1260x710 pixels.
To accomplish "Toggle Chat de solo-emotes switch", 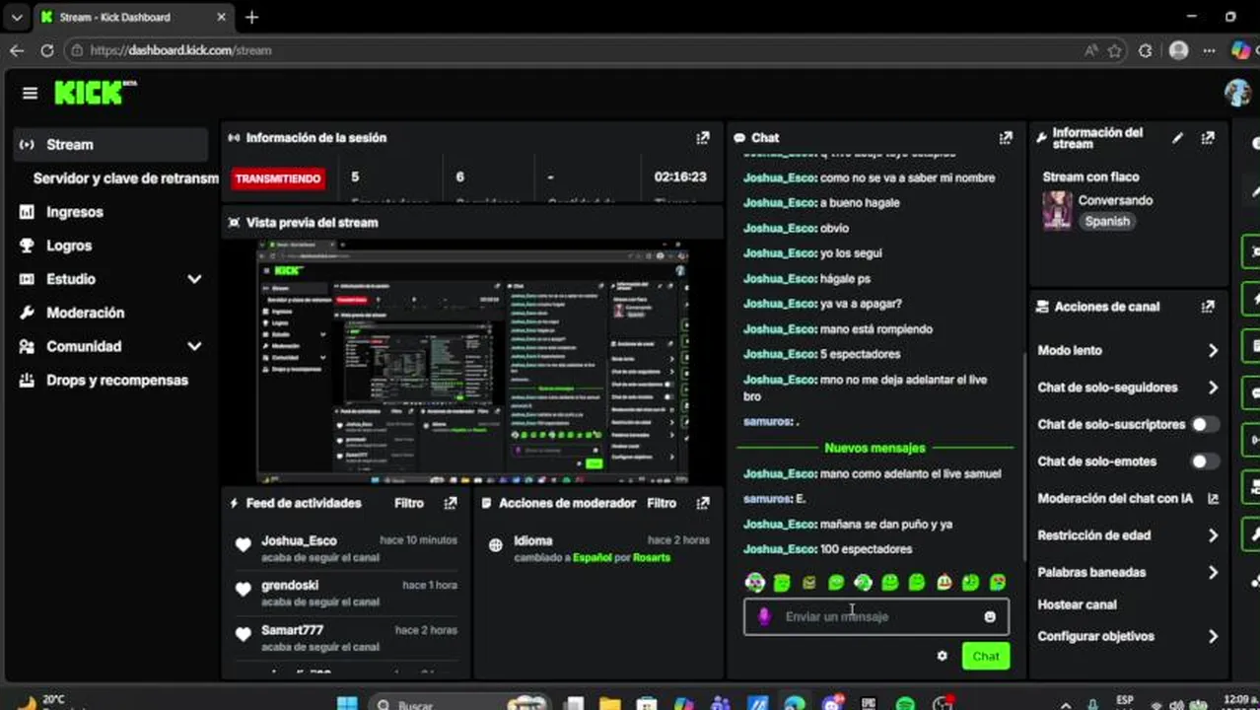I will coord(1205,461).
